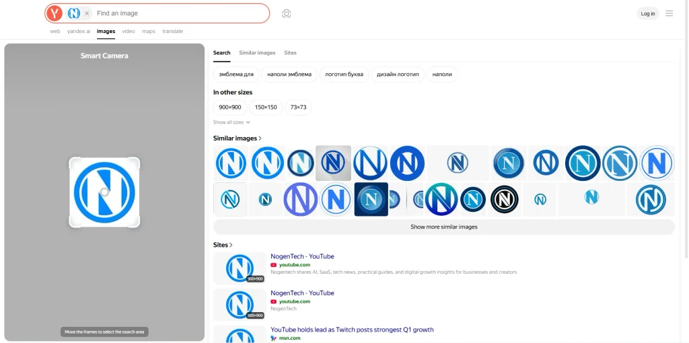Open the maps tab
The height and width of the screenshot is (343, 689).
149,31
